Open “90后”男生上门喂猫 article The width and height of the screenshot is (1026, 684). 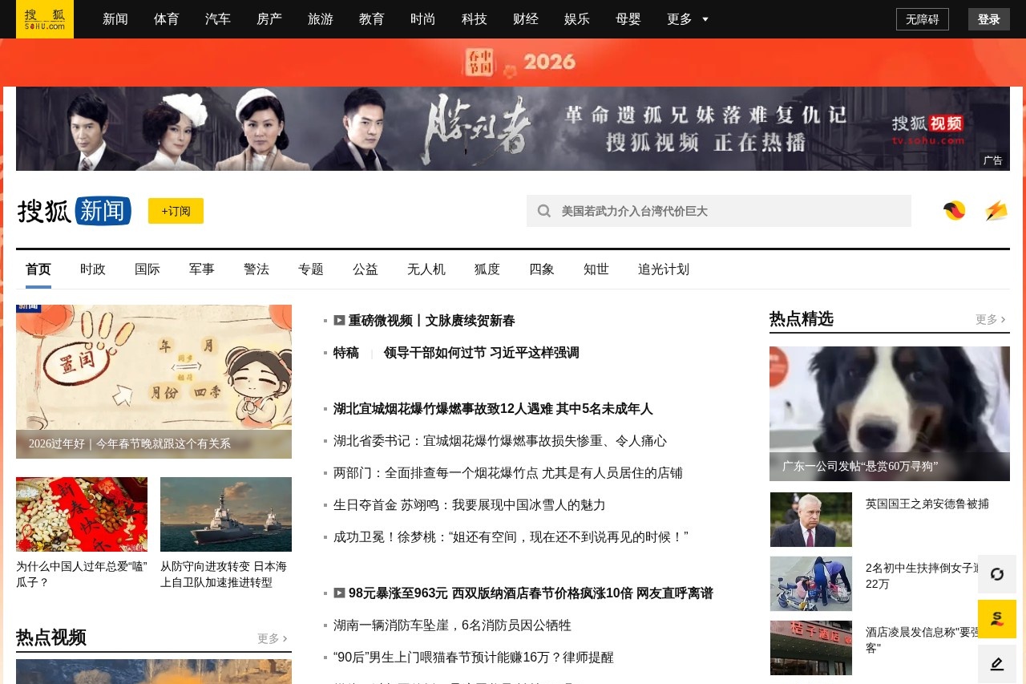[x=474, y=658]
